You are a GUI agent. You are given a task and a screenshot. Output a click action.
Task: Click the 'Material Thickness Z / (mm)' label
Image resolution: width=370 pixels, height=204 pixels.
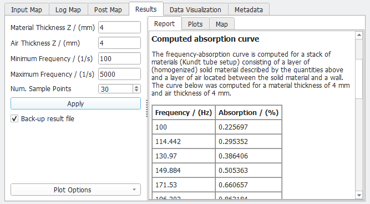point(52,28)
